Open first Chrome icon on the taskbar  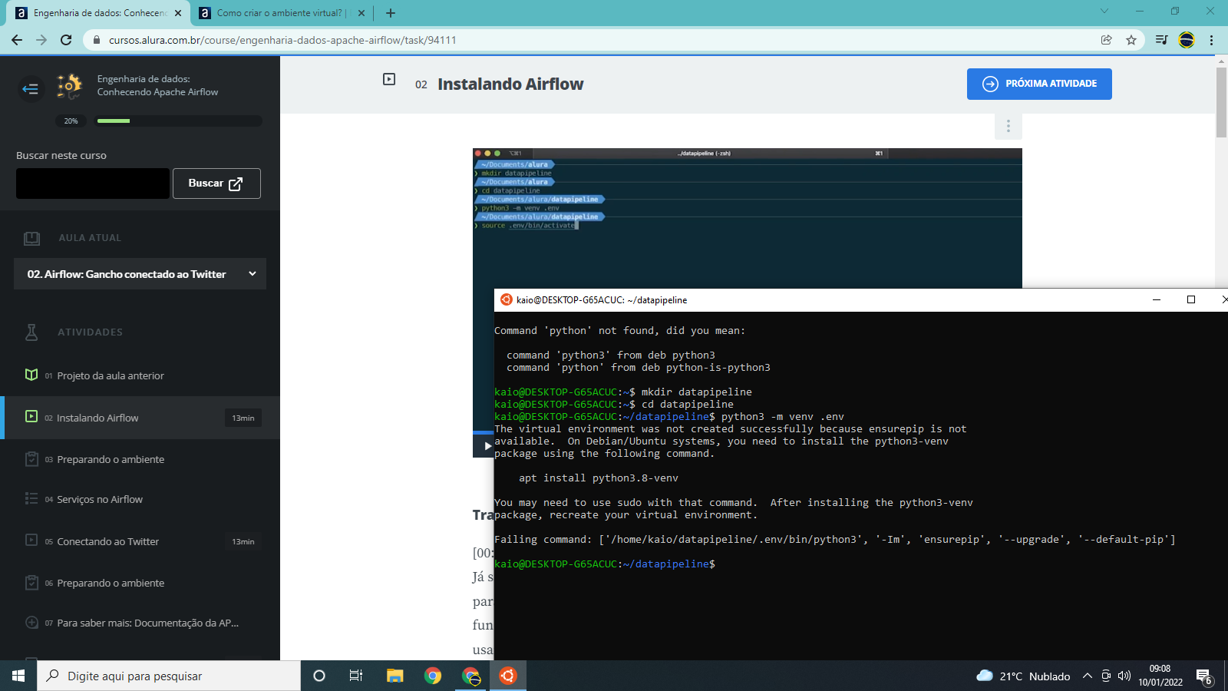[433, 676]
